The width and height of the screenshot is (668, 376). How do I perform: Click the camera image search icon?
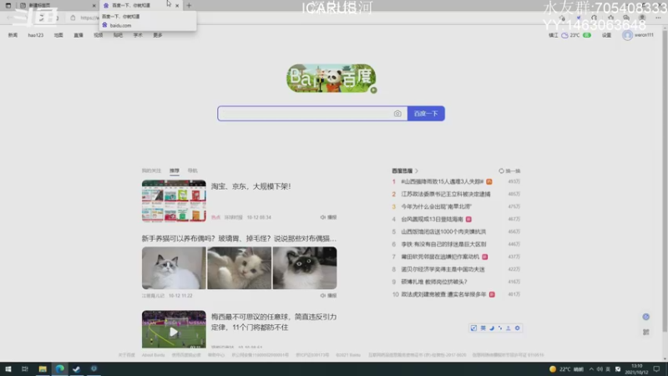(x=397, y=114)
